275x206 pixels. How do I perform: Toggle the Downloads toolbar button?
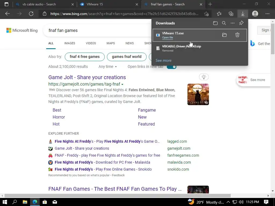pos(243,14)
